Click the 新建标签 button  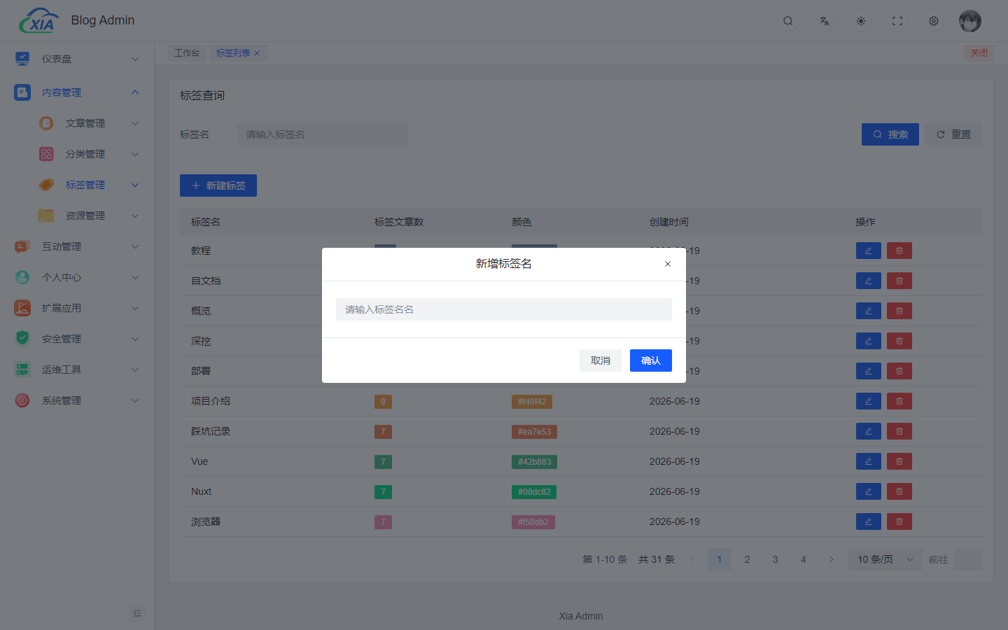[218, 185]
